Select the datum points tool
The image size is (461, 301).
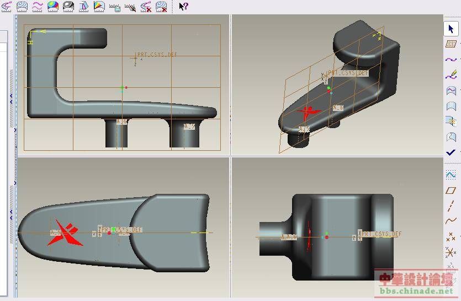451,236
